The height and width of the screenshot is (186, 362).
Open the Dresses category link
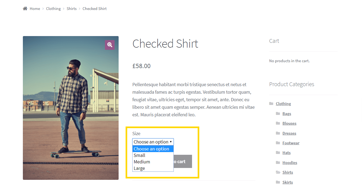289,133
